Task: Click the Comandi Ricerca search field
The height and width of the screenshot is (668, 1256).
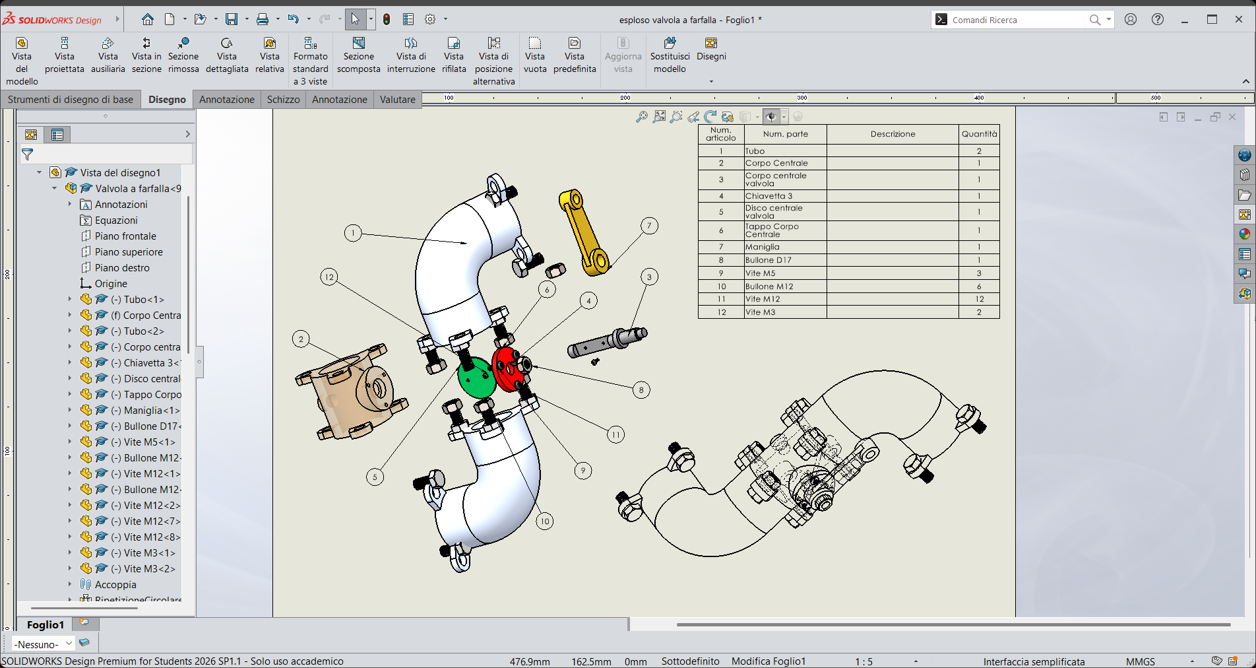Action: coord(1016,20)
